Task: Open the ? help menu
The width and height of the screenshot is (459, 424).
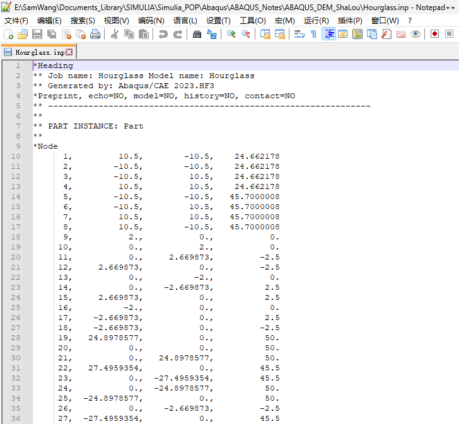Action: coord(410,21)
